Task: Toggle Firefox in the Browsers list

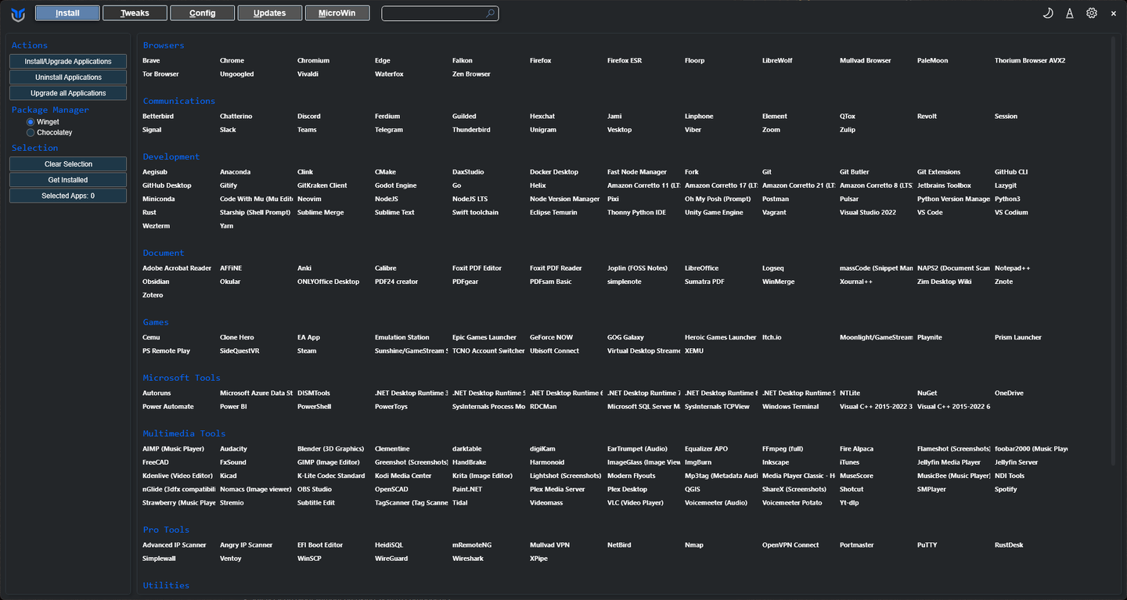Action: (x=540, y=60)
